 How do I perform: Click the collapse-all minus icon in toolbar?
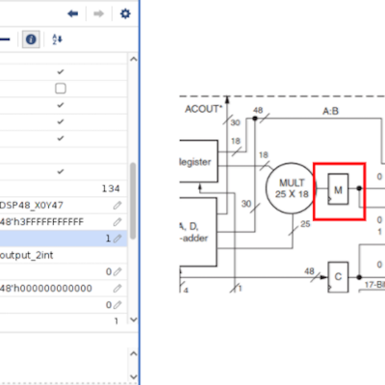pos(5,39)
